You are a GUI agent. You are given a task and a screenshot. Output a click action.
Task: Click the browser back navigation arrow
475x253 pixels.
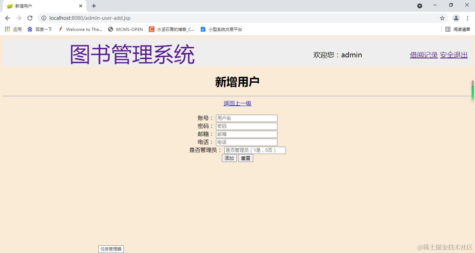pos(7,18)
